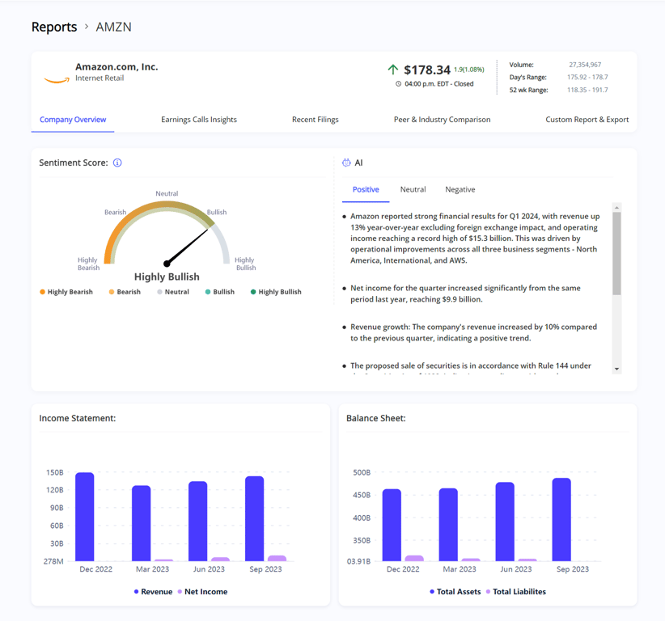The width and height of the screenshot is (665, 621).
Task: Select the Neutral sentiment tab
Action: coord(413,189)
